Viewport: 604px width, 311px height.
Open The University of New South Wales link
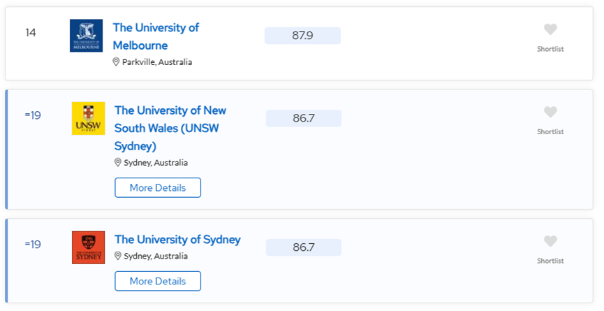[170, 128]
